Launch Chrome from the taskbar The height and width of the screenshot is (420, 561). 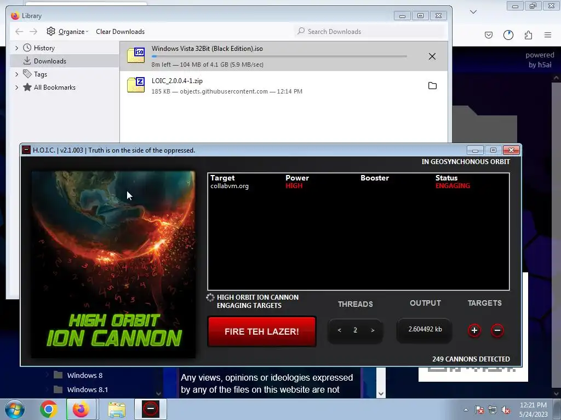49,409
